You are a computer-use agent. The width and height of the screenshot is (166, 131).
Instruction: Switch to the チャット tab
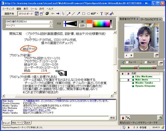[6, 123]
